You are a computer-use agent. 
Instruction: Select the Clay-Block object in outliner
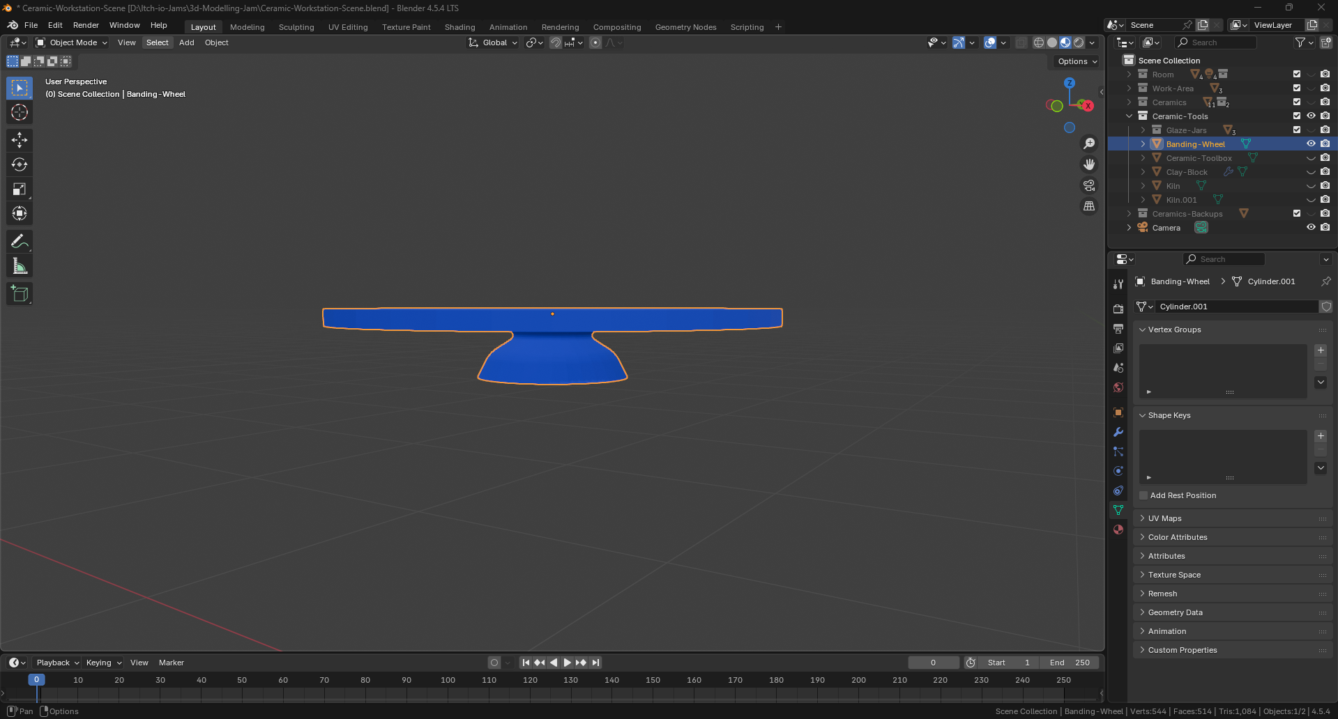click(x=1187, y=172)
